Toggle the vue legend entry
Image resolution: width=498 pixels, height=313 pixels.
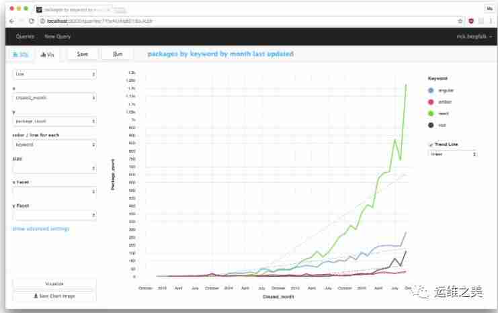click(x=437, y=125)
